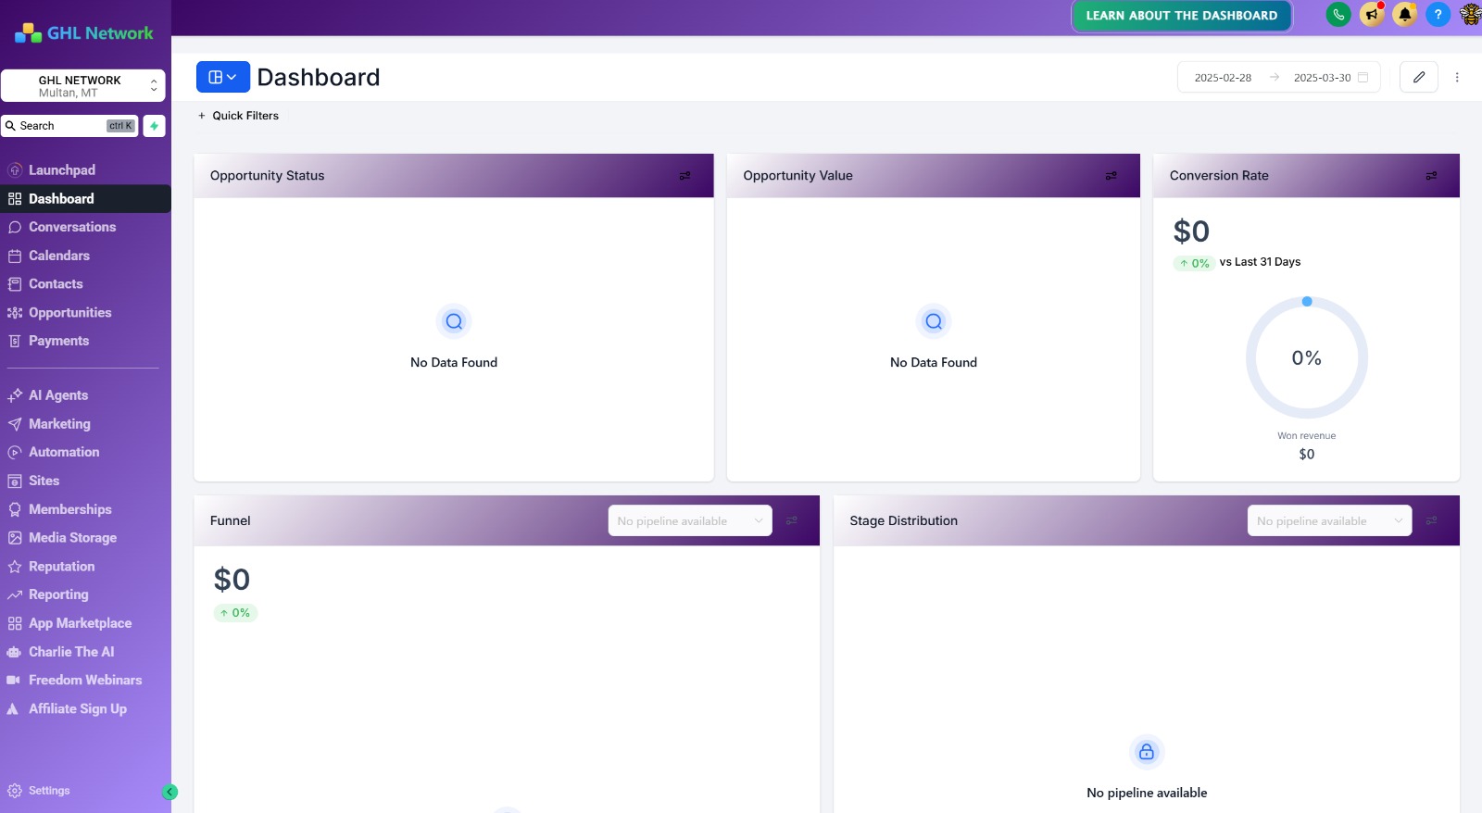Open Memberships in sidebar

tap(85, 509)
